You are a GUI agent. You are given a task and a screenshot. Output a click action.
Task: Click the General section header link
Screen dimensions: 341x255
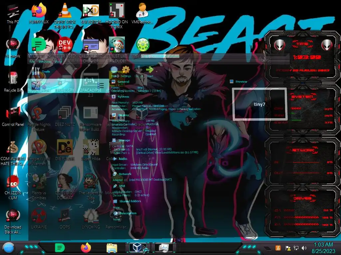[123, 82]
